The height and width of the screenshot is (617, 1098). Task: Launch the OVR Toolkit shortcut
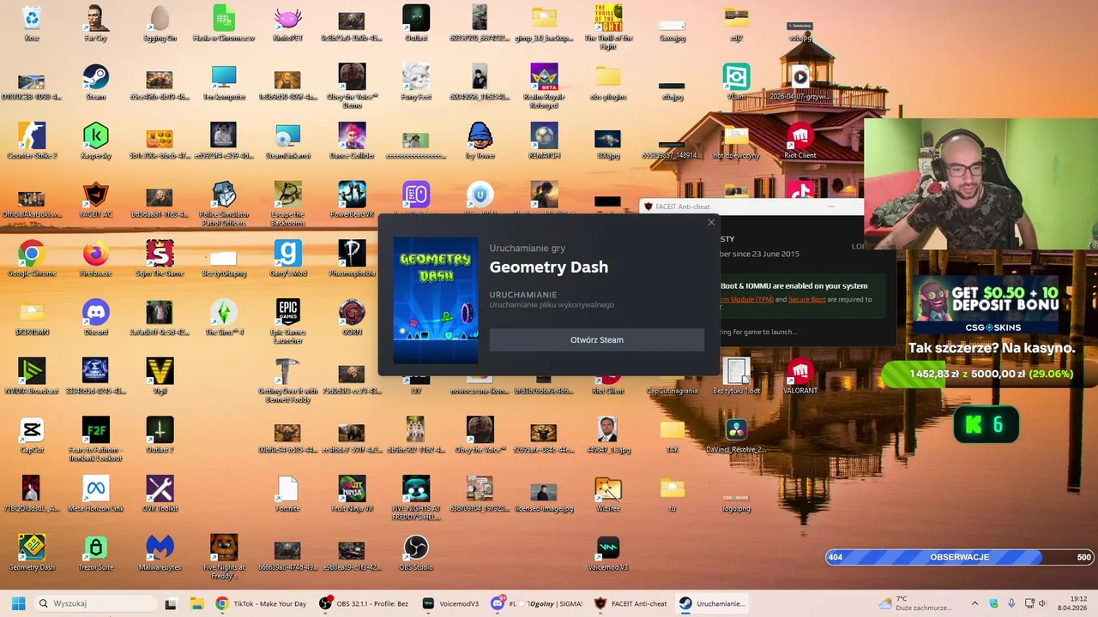[x=160, y=494]
